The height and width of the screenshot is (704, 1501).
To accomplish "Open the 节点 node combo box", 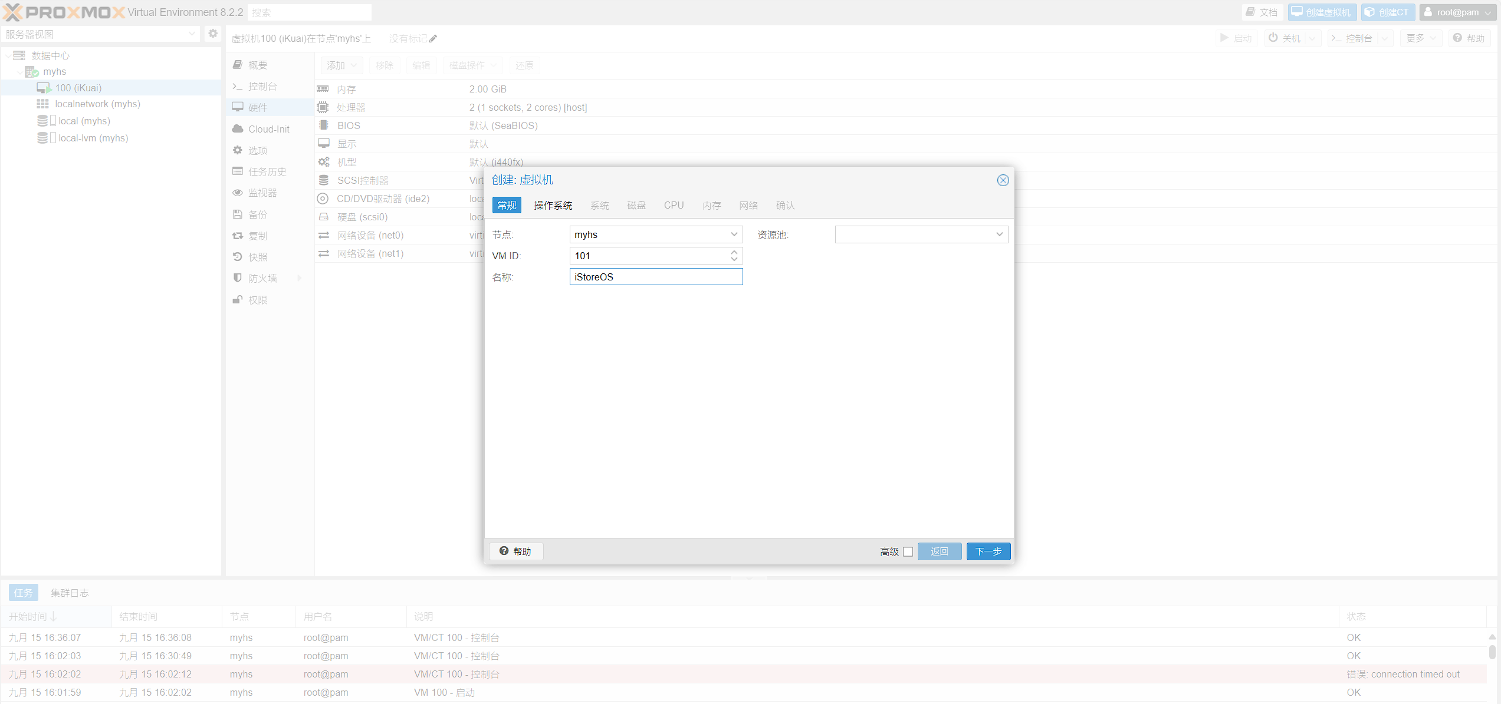I will pos(656,234).
